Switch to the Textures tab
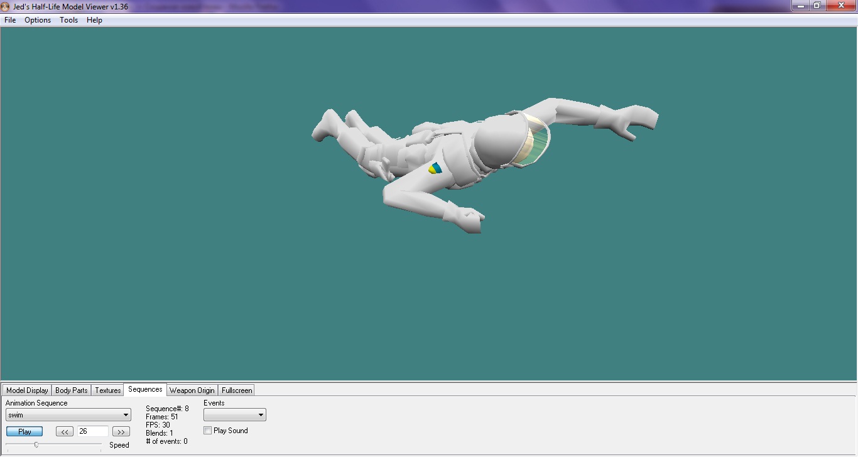 pos(108,390)
